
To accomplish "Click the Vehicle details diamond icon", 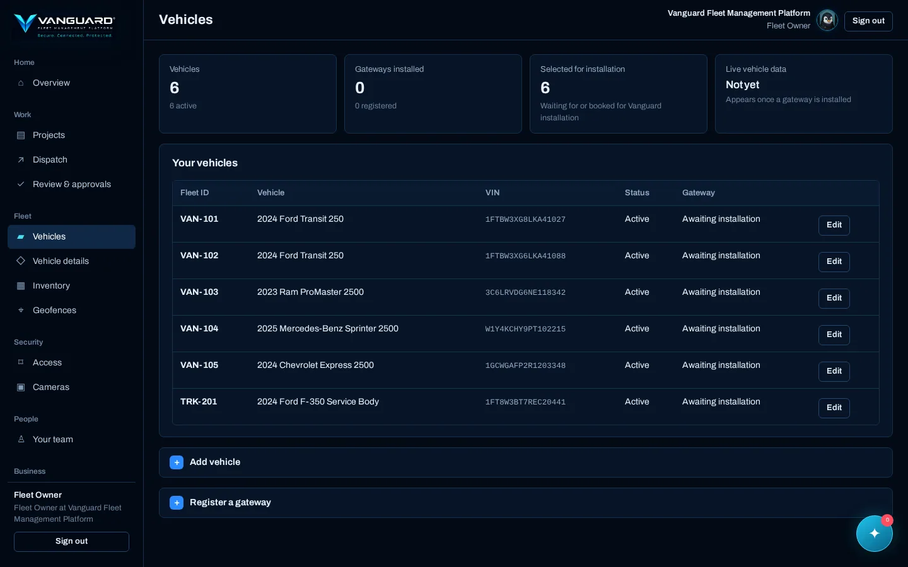I will [21, 261].
